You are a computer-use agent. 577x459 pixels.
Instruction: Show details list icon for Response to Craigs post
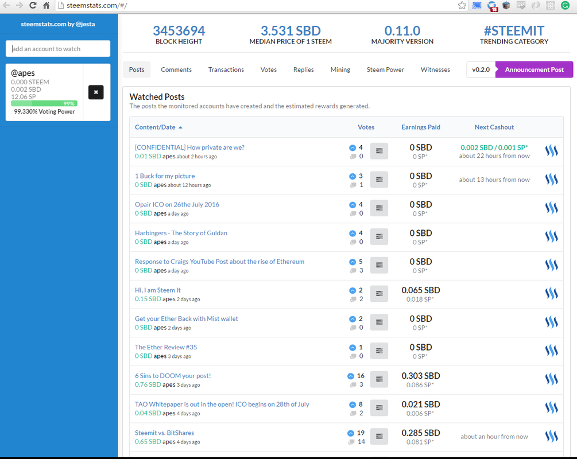[379, 265]
